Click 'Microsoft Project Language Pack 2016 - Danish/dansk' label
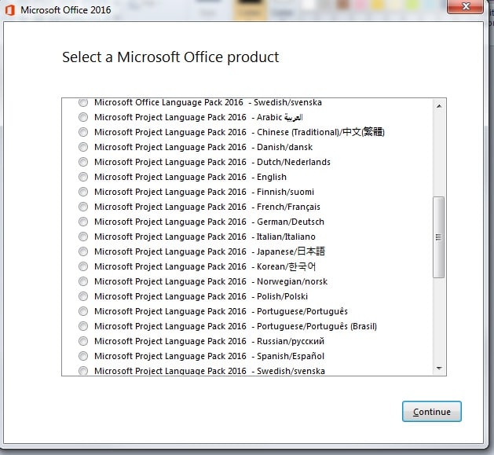 click(x=203, y=147)
